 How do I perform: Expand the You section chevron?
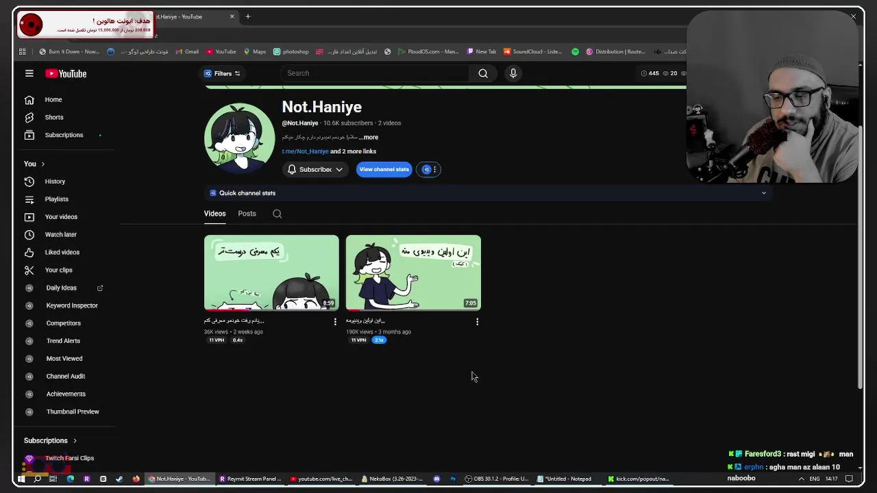42,164
